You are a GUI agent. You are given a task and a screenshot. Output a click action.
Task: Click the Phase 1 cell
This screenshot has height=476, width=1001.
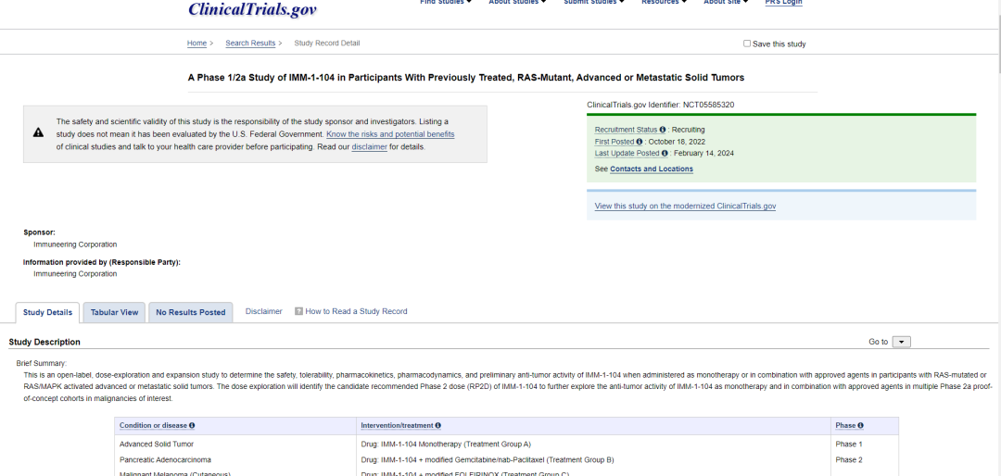(x=848, y=445)
